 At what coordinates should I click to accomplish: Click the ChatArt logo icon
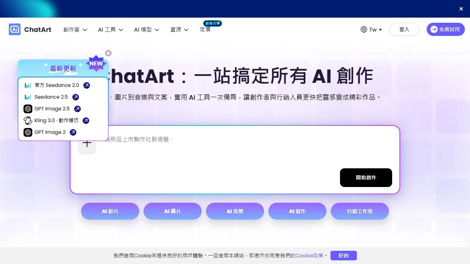15,29
